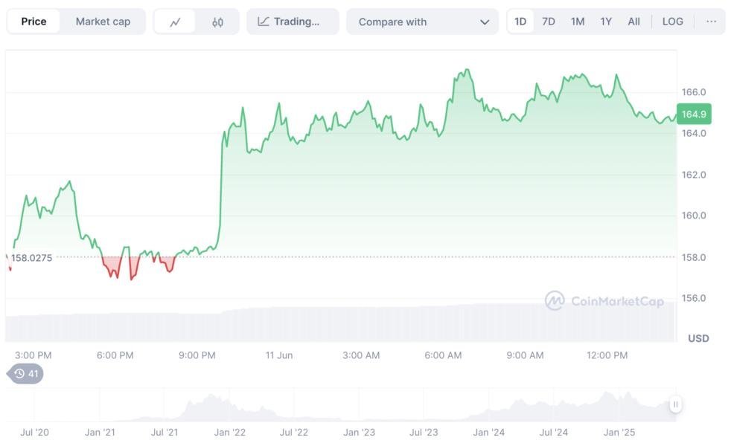Viewport: 734px width, 446px height.
Task: Click the Jan '23 mini timeline marker
Action: point(359,432)
